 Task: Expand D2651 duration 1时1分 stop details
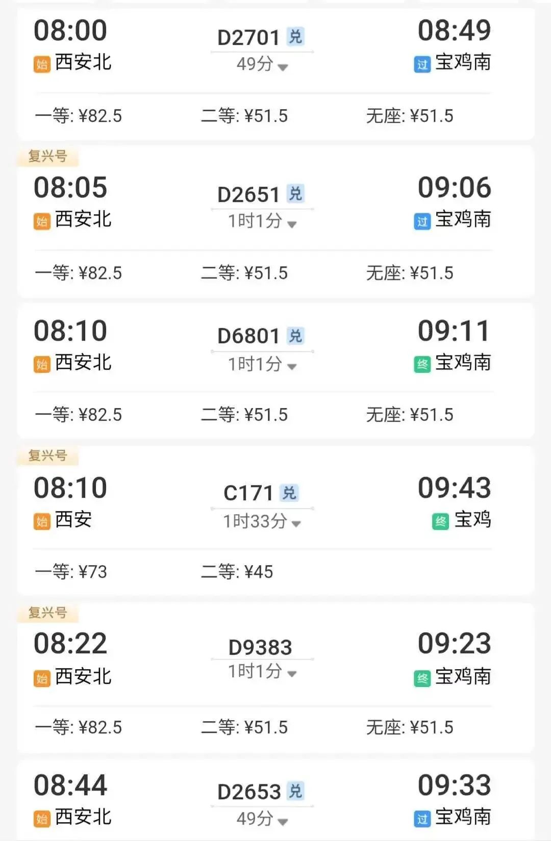292,224
